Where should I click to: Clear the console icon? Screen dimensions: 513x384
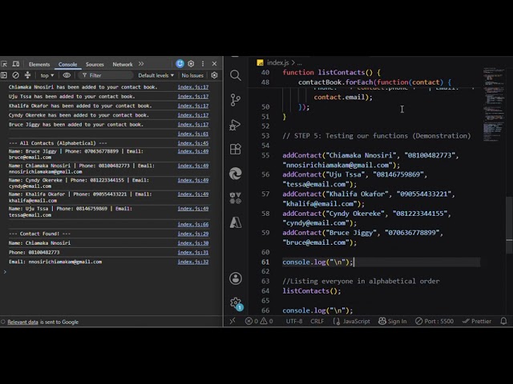click(15, 75)
